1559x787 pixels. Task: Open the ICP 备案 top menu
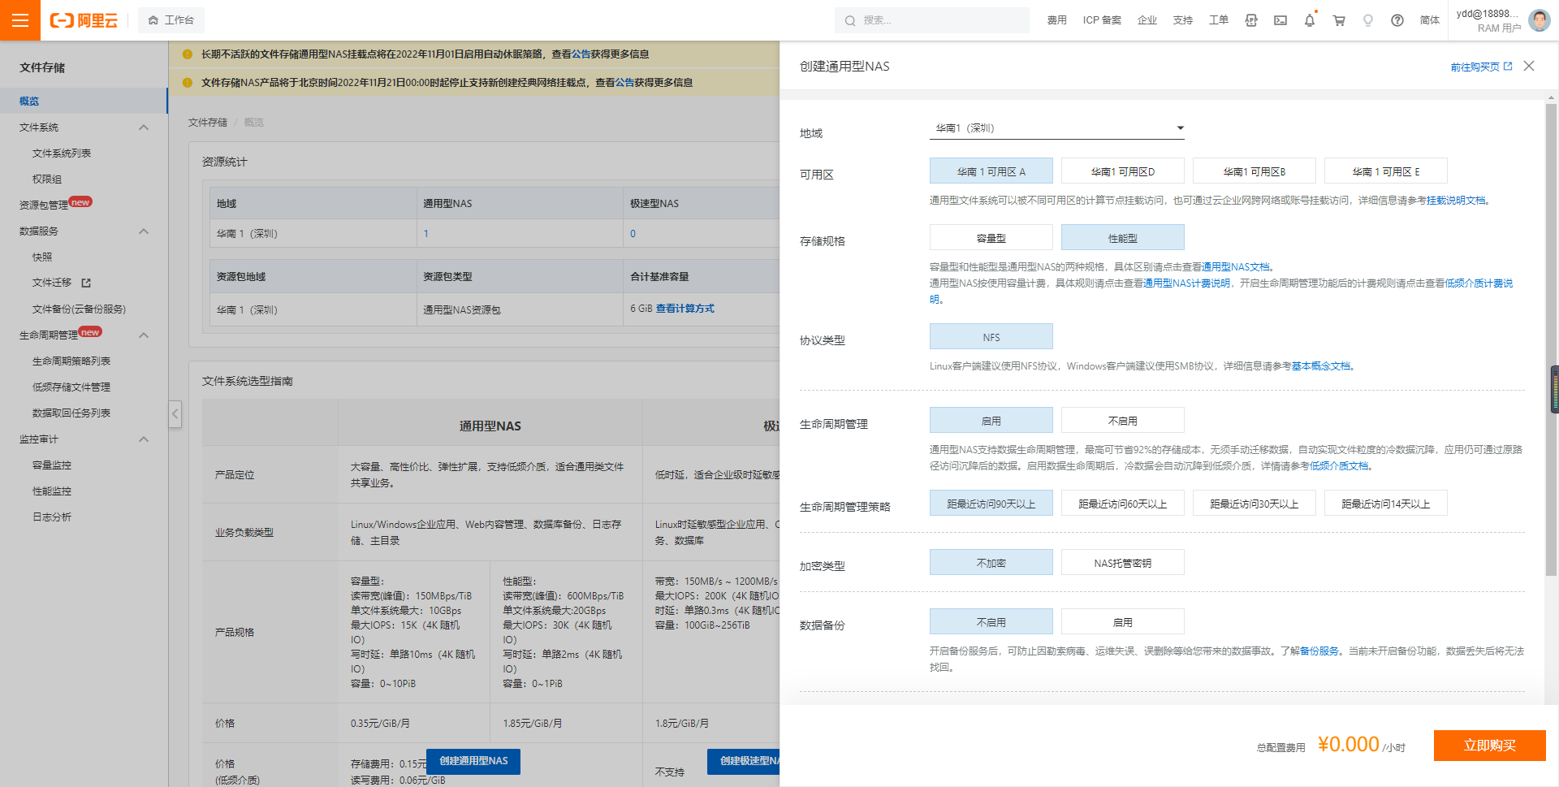1102,20
